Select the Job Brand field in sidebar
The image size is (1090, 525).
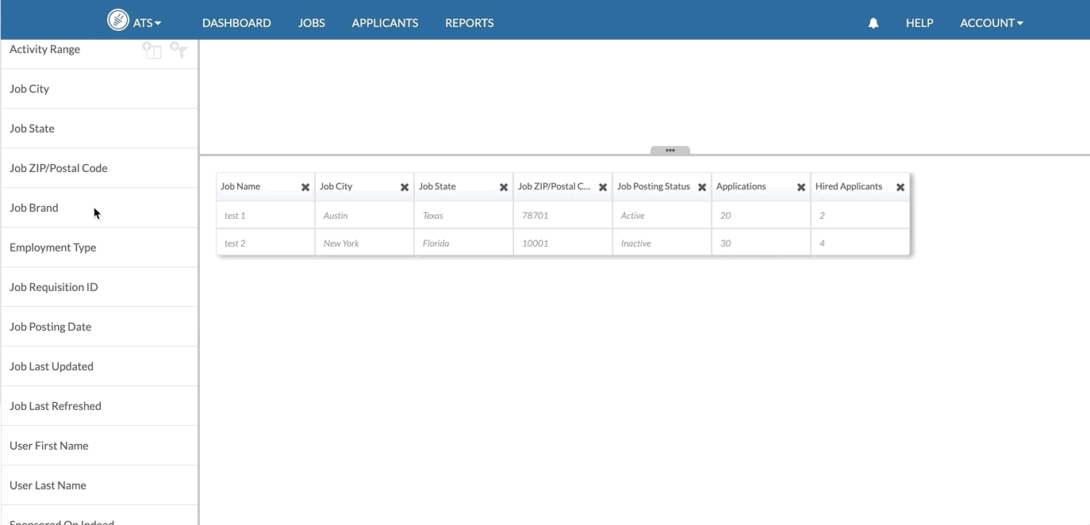[33, 207]
